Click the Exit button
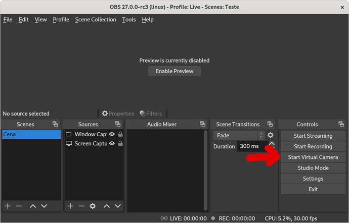This screenshot has height=223, width=349. (313, 189)
